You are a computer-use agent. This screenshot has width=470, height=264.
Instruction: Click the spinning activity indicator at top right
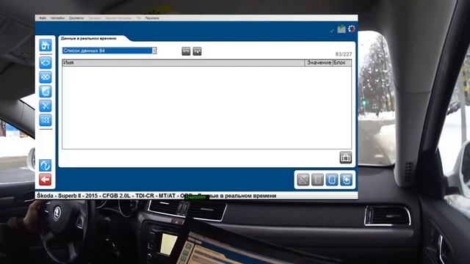tap(352, 29)
